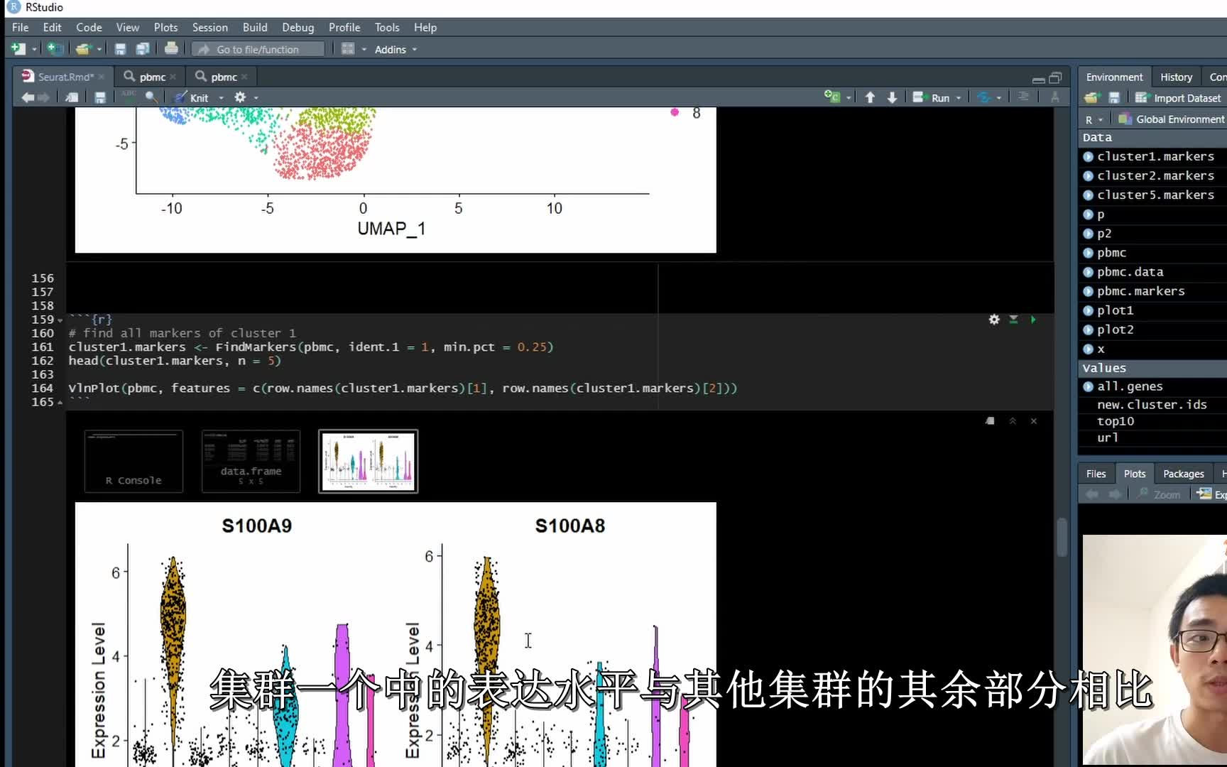Jump to next chunk with down arrow
This screenshot has height=767, width=1227.
[x=893, y=97]
